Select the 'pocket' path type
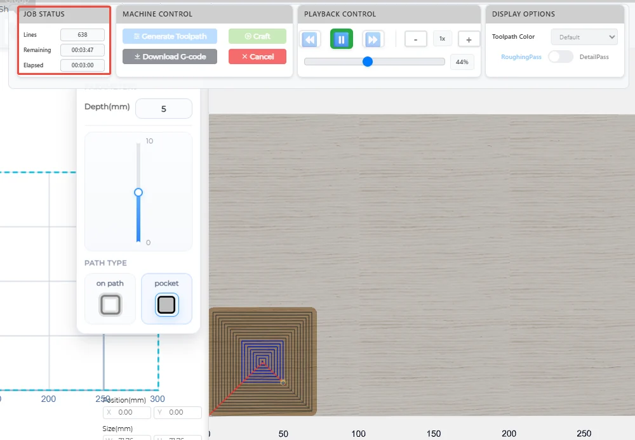The image size is (635, 440). [166, 299]
